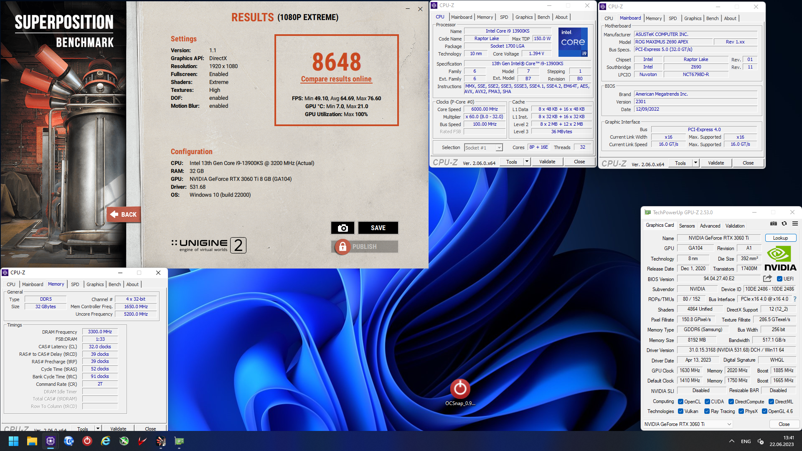Open the clock and date in taskbar
The height and width of the screenshot is (451, 802).
[782, 441]
